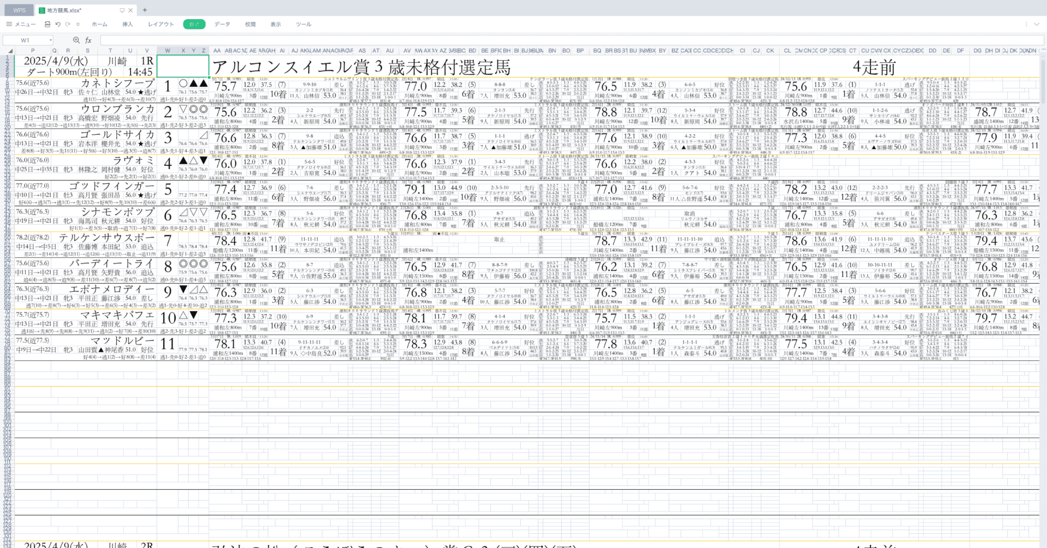1047x548 pixels.
Task: Switch to the WPS home tab
Action: (19, 10)
